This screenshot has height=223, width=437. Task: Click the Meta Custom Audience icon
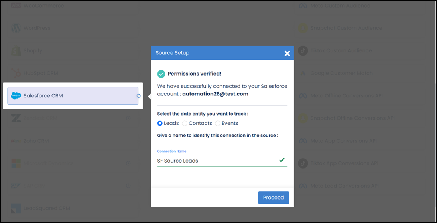coord(303,6)
